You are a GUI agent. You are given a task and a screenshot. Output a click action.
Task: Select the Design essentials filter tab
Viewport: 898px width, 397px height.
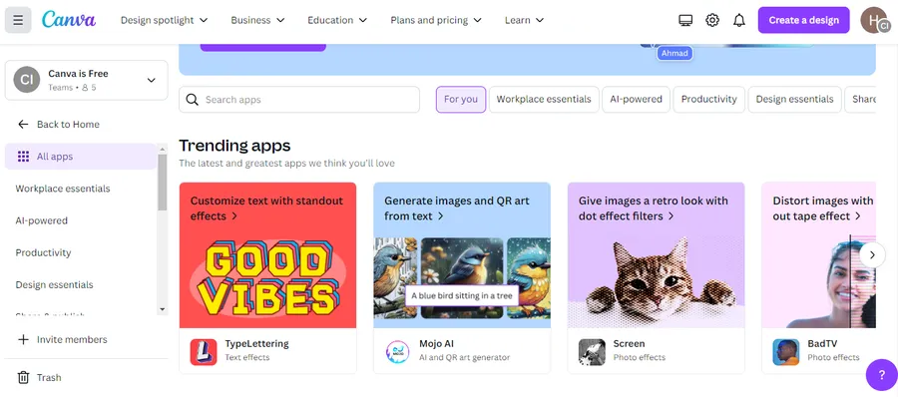click(794, 99)
